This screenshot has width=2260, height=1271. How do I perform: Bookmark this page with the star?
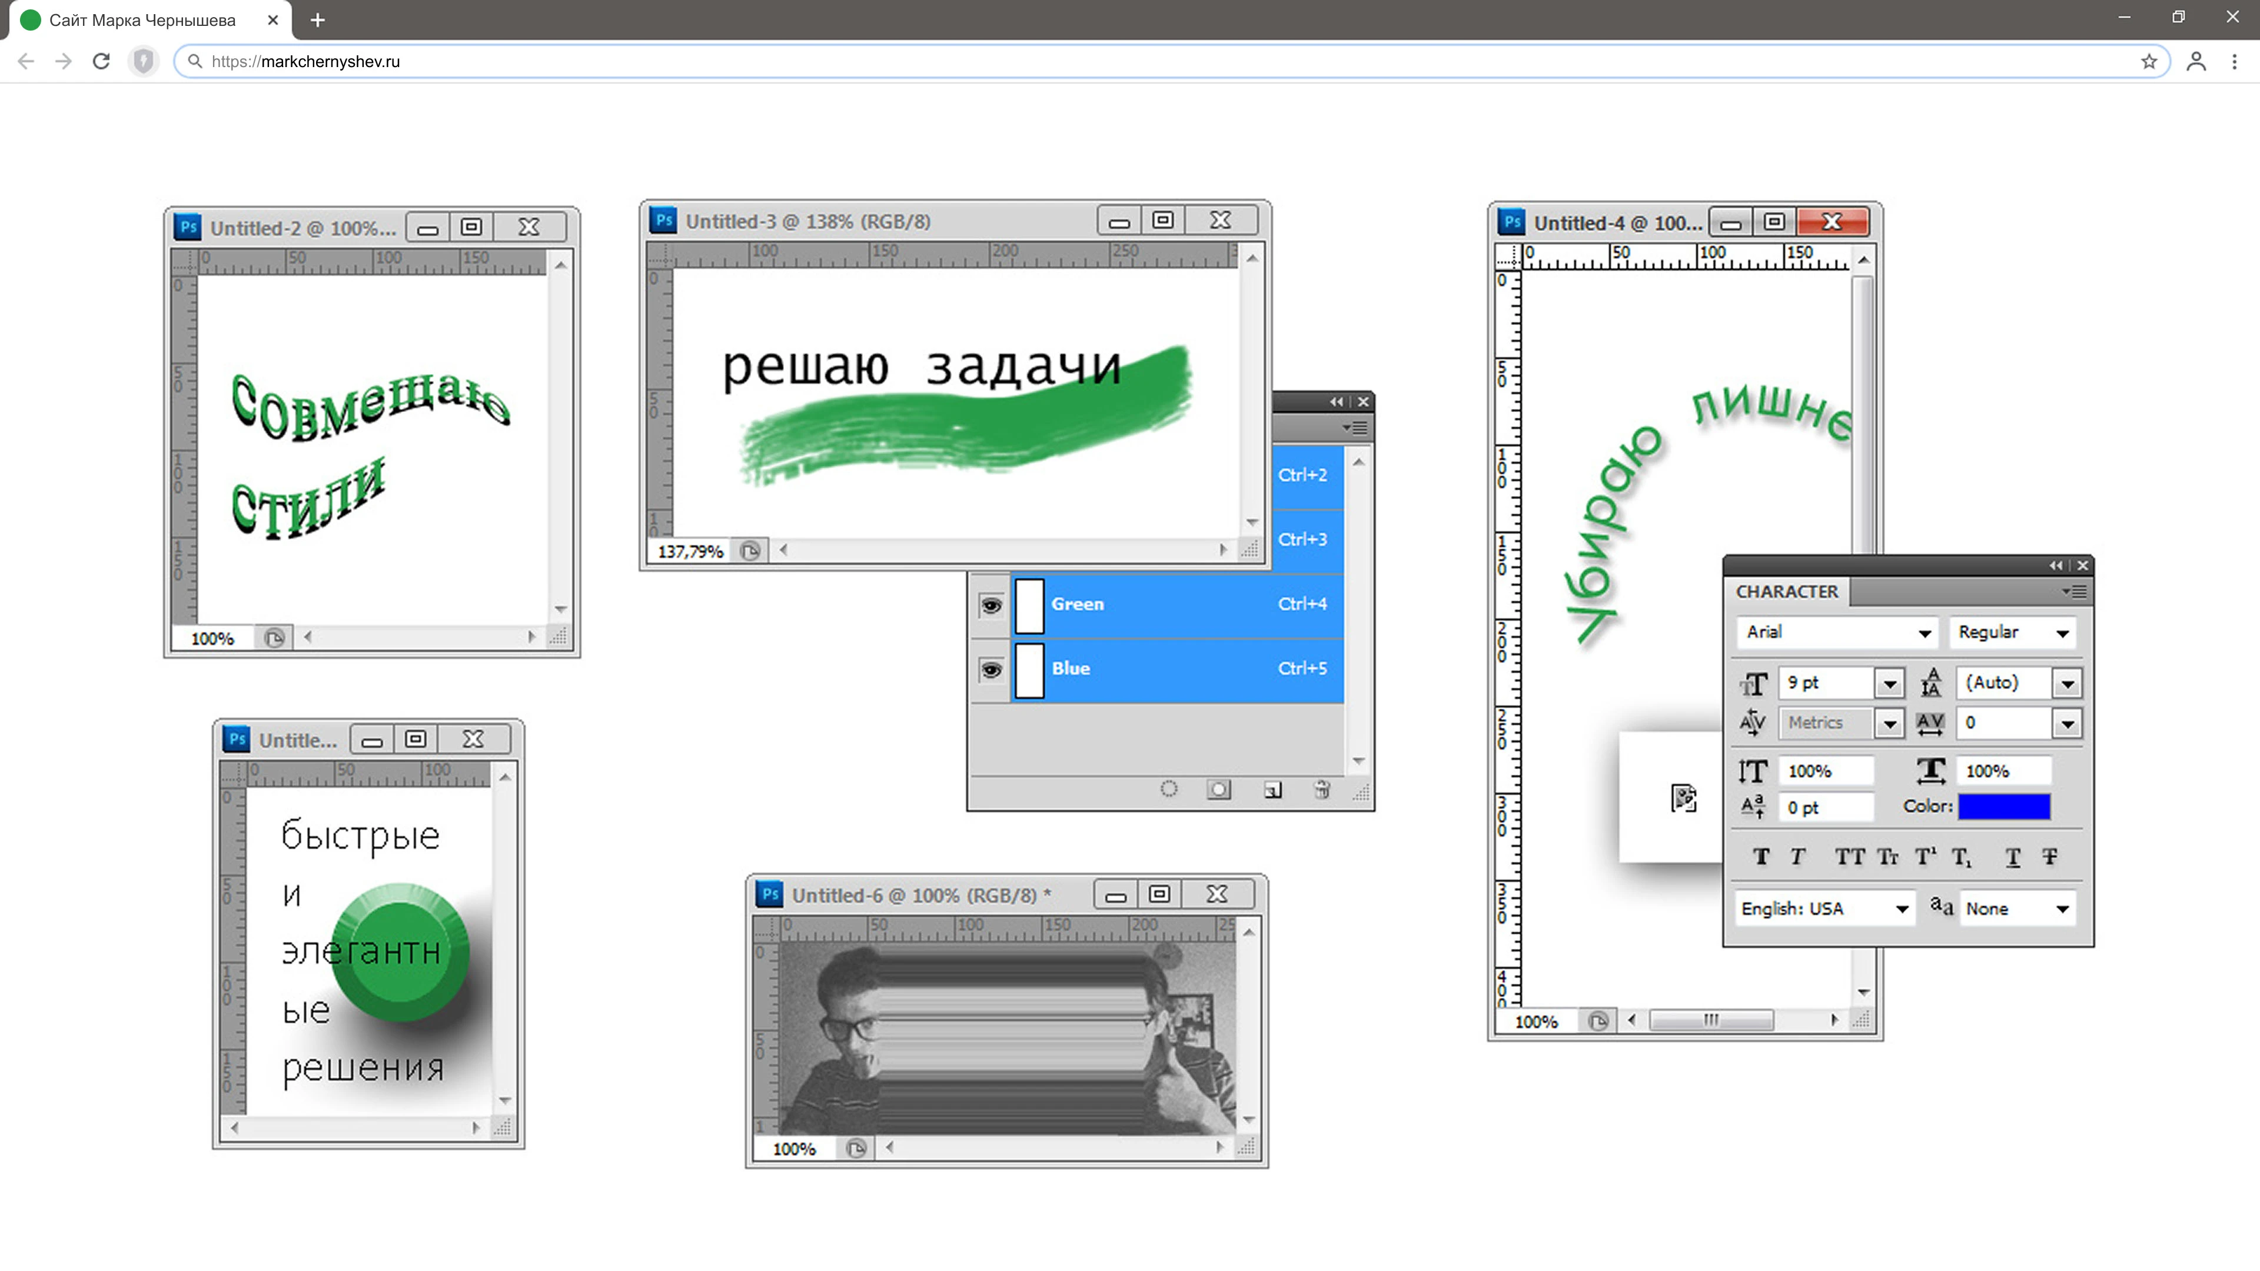coord(2149,61)
